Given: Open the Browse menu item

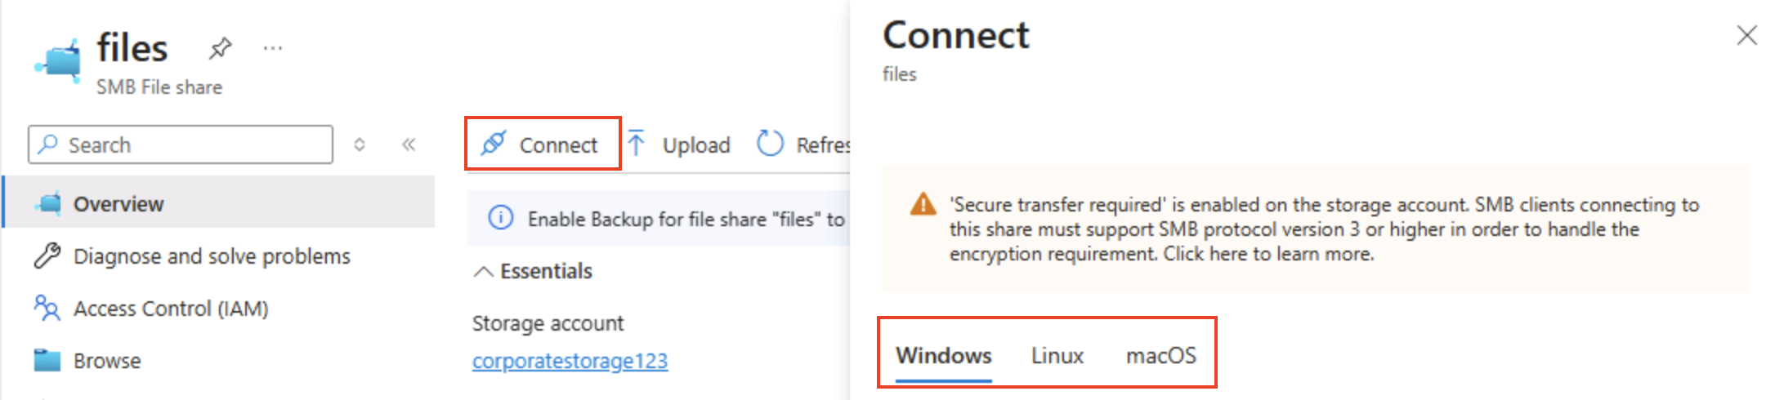Looking at the screenshot, I should coord(106,361).
